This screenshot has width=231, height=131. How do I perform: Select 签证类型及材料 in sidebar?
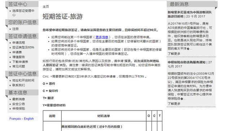pyautogui.click(x=23, y=47)
